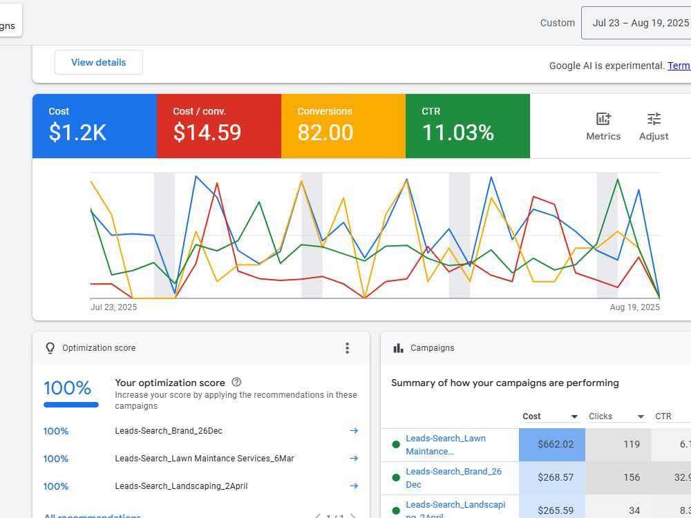This screenshot has width=691, height=518.
Task: Click arrow next to Lawn Maintance Services_6Mar
Action: pos(354,459)
